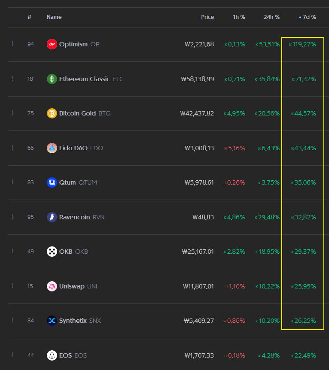
Task: Click the Uniswap unicorn logo
Action: 52,286
